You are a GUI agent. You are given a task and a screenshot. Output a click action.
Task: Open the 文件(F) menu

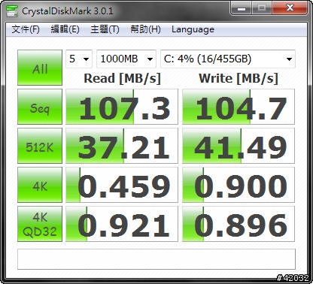click(x=26, y=29)
